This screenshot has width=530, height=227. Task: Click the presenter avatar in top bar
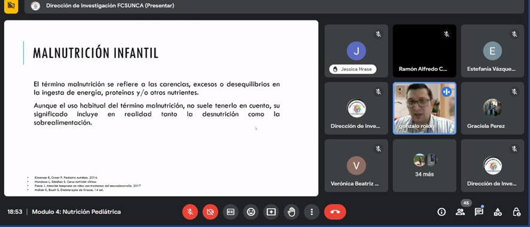pyautogui.click(x=35, y=6)
